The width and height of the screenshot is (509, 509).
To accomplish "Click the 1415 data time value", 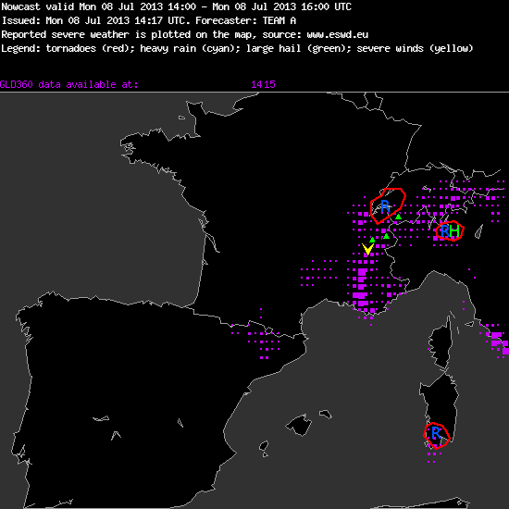I will 263,85.
